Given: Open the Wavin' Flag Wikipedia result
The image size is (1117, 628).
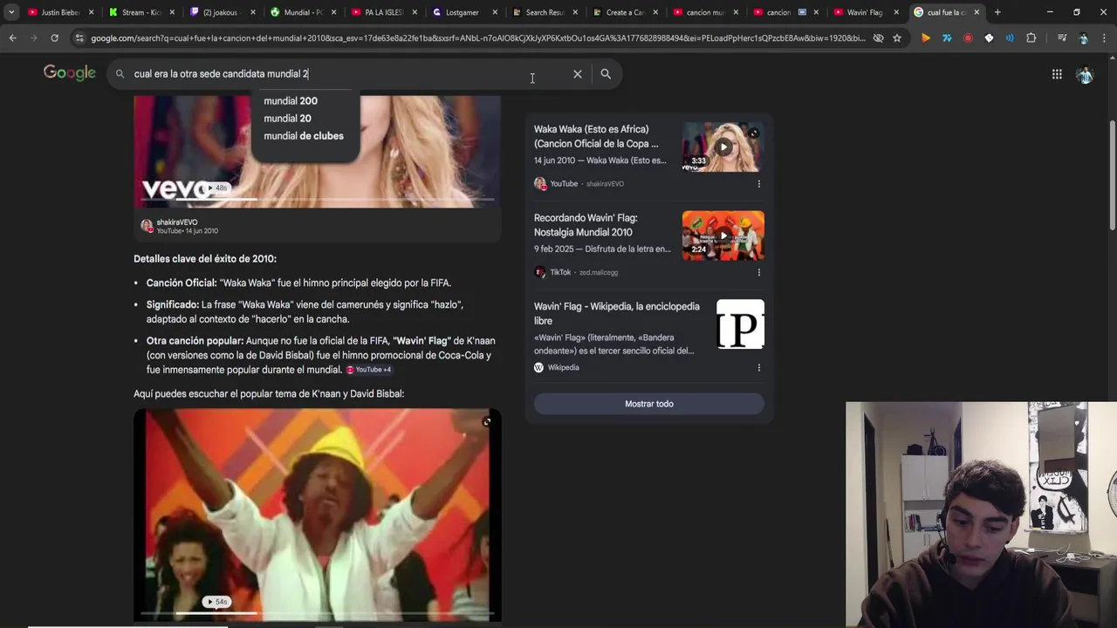Looking at the screenshot, I should pos(616,313).
